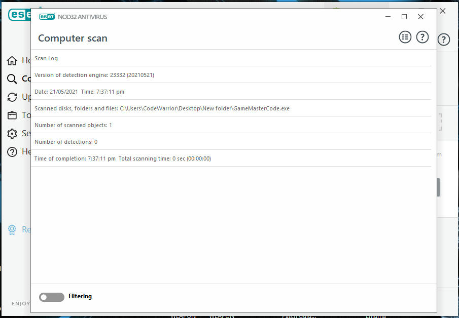Select the Scan Log header row
The image size is (459, 318).
point(231,58)
